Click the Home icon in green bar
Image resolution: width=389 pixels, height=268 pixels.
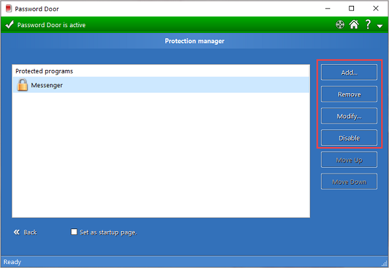coord(354,25)
